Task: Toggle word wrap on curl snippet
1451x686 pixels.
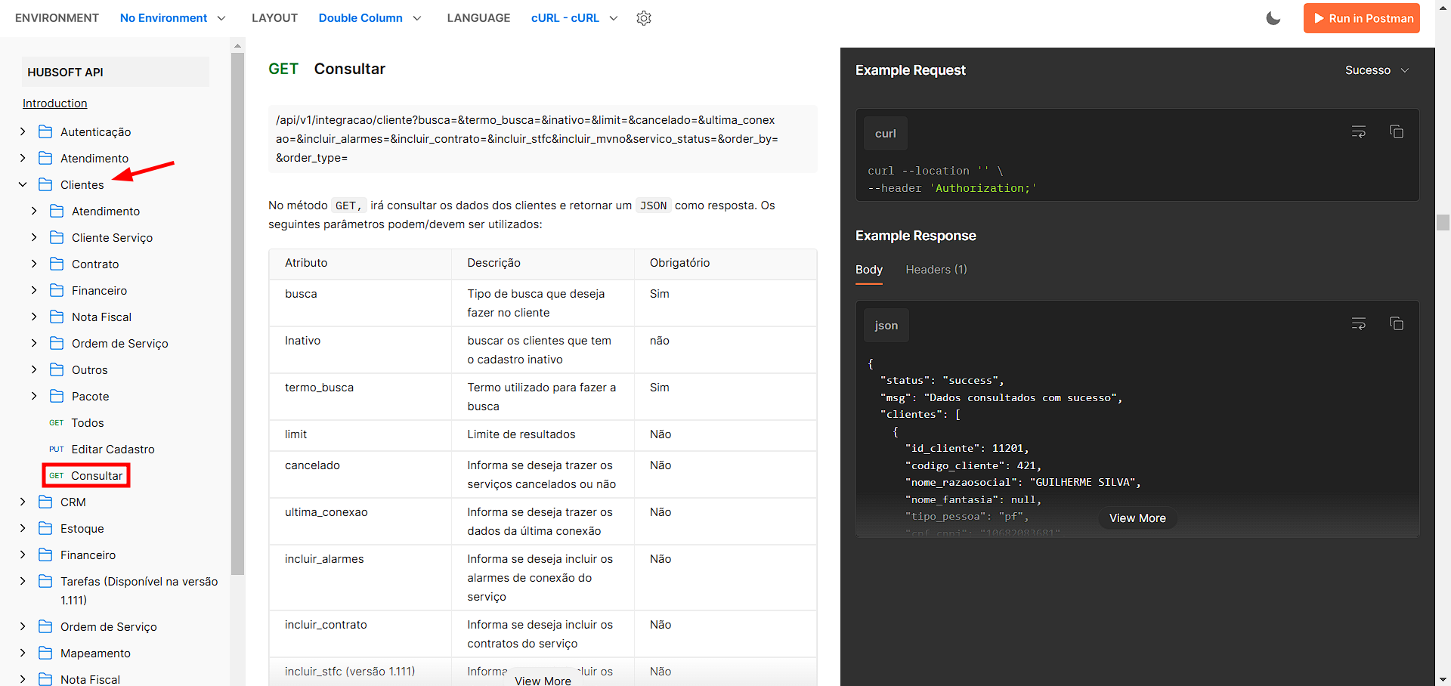Action: 1359,131
